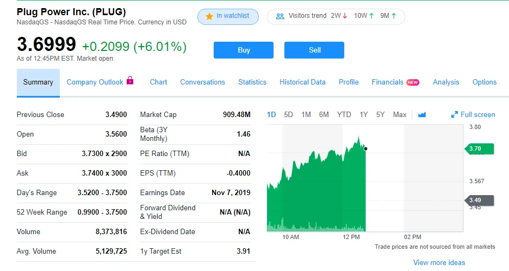Click the 10 AM chart axis label

290,237
